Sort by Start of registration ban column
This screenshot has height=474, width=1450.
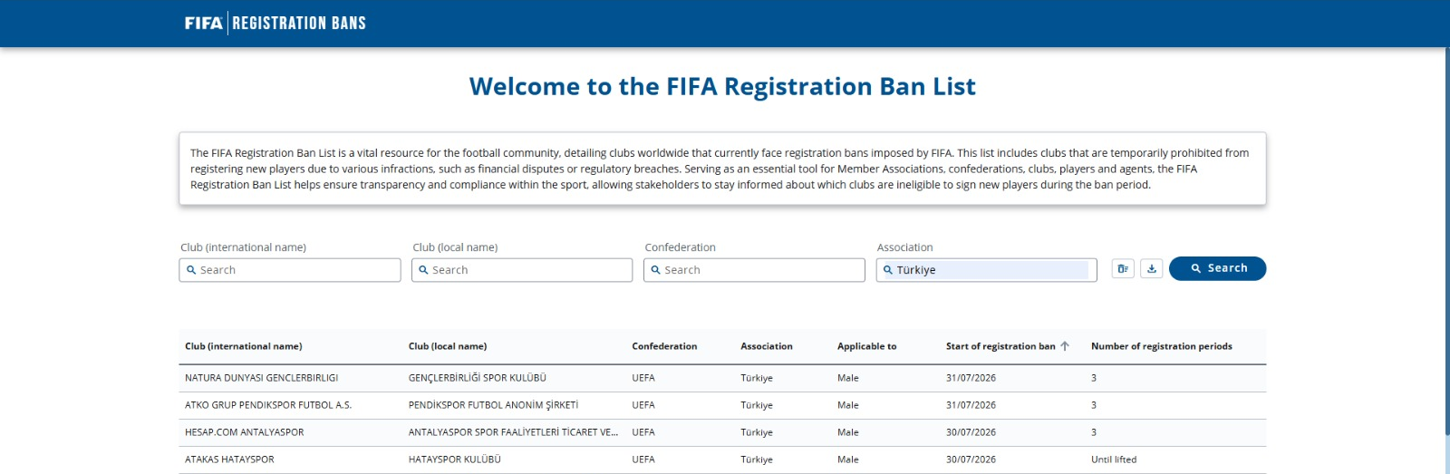[1000, 346]
